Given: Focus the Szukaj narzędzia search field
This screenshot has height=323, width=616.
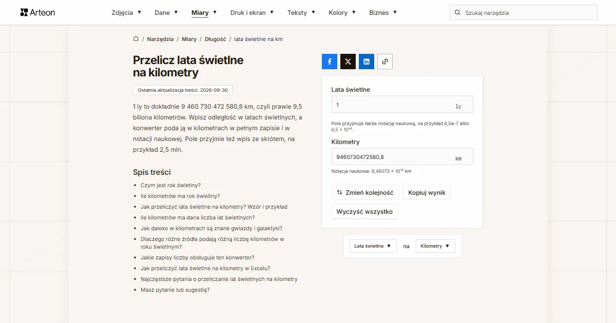Looking at the screenshot, I should click(x=524, y=13).
